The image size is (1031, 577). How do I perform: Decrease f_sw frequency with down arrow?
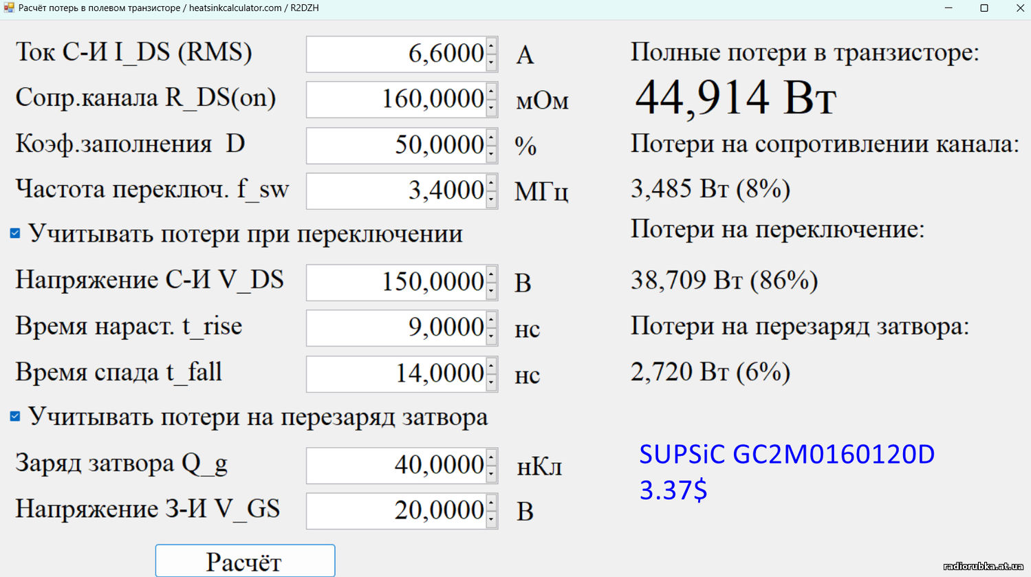[491, 199]
